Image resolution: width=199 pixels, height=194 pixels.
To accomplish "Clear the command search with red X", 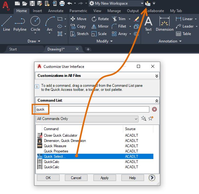I will click(154, 109).
